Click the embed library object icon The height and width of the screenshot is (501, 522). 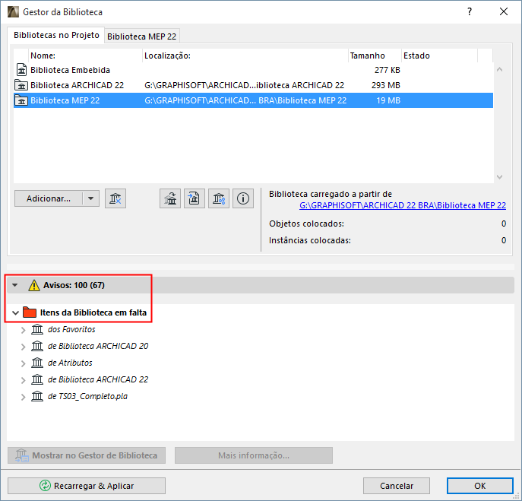[x=195, y=198]
